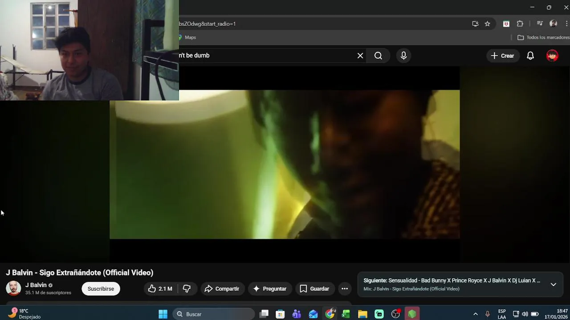Screen dimensions: 570x320
Task: Open the YouTube account avatar menu
Action: click(x=552, y=56)
